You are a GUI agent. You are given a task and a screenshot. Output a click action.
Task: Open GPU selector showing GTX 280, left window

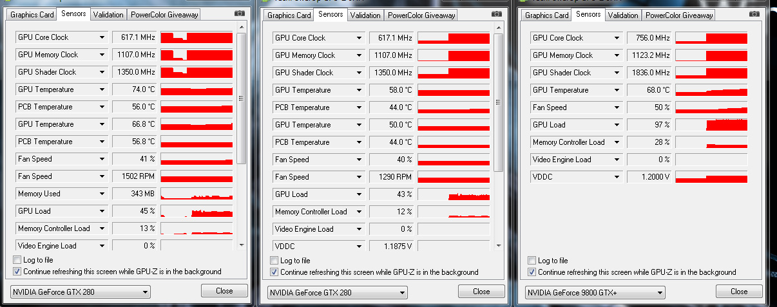click(x=81, y=292)
